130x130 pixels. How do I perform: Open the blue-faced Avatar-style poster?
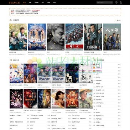click(44, 99)
